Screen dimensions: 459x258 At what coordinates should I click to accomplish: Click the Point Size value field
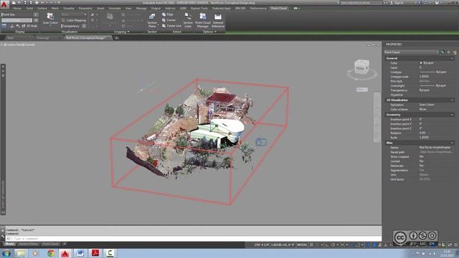pos(36,14)
